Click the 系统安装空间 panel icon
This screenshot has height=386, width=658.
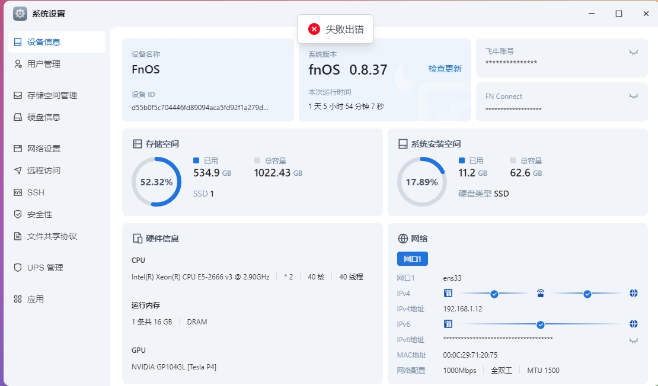403,144
